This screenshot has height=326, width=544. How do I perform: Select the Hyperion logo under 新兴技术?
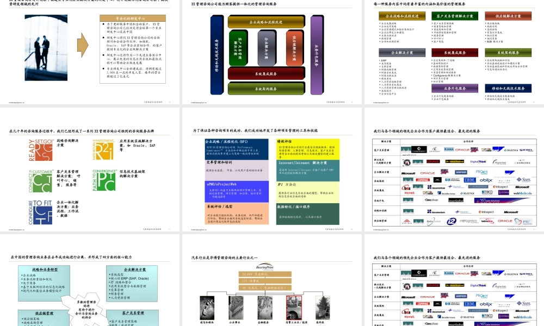point(499,162)
